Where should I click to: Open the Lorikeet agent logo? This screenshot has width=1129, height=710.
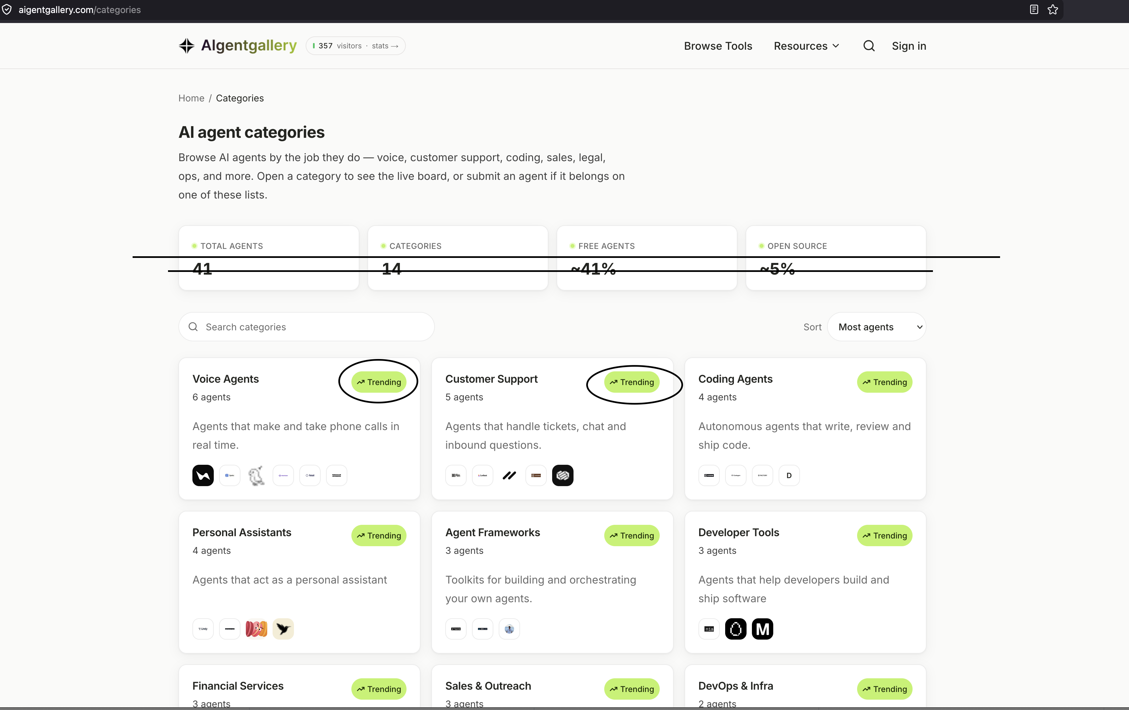coord(482,475)
